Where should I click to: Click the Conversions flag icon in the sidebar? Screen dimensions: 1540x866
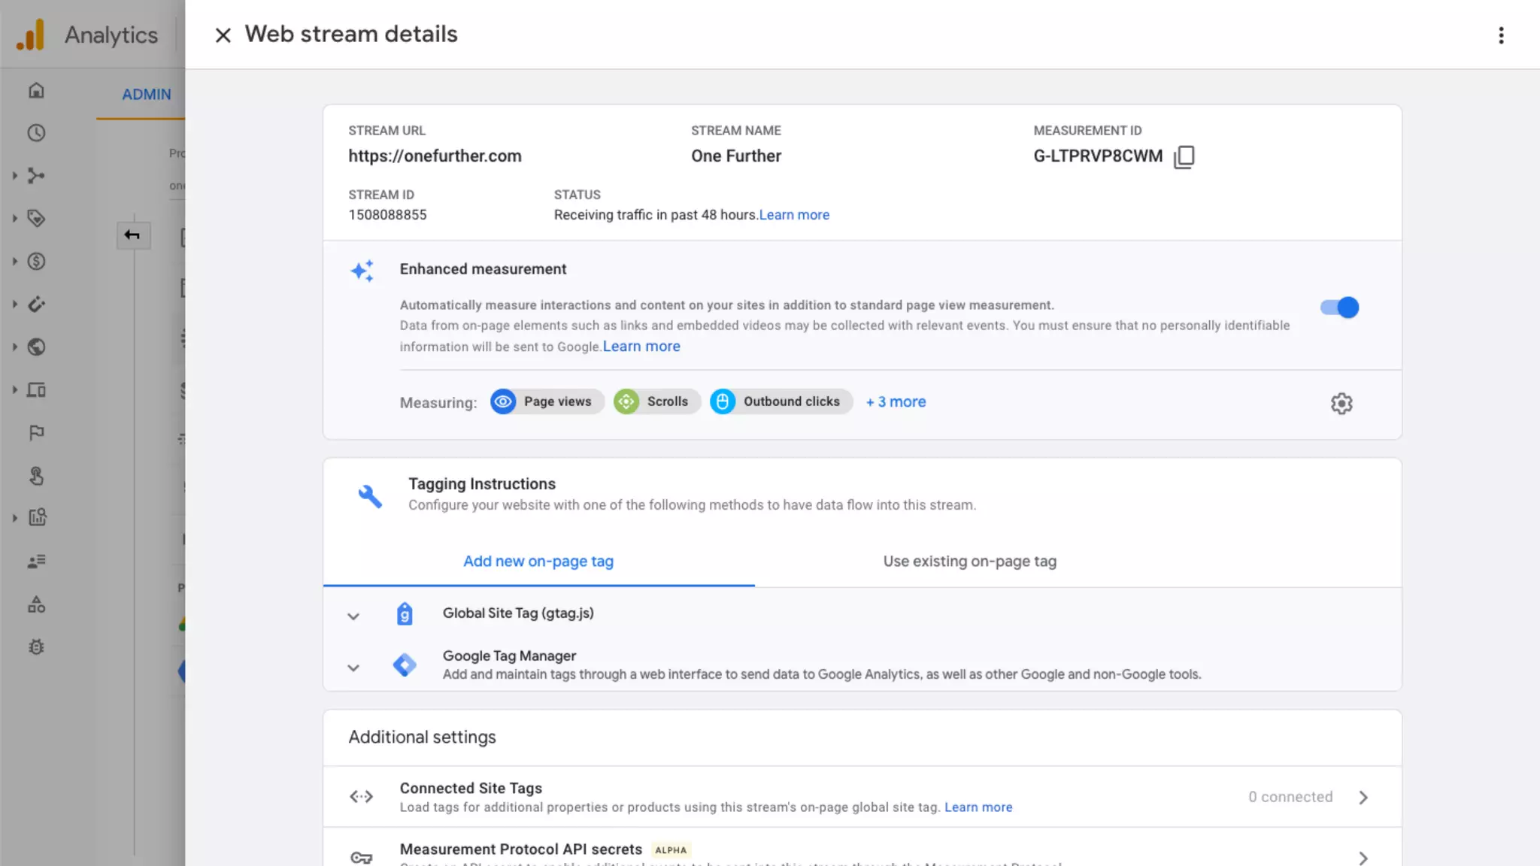36,433
